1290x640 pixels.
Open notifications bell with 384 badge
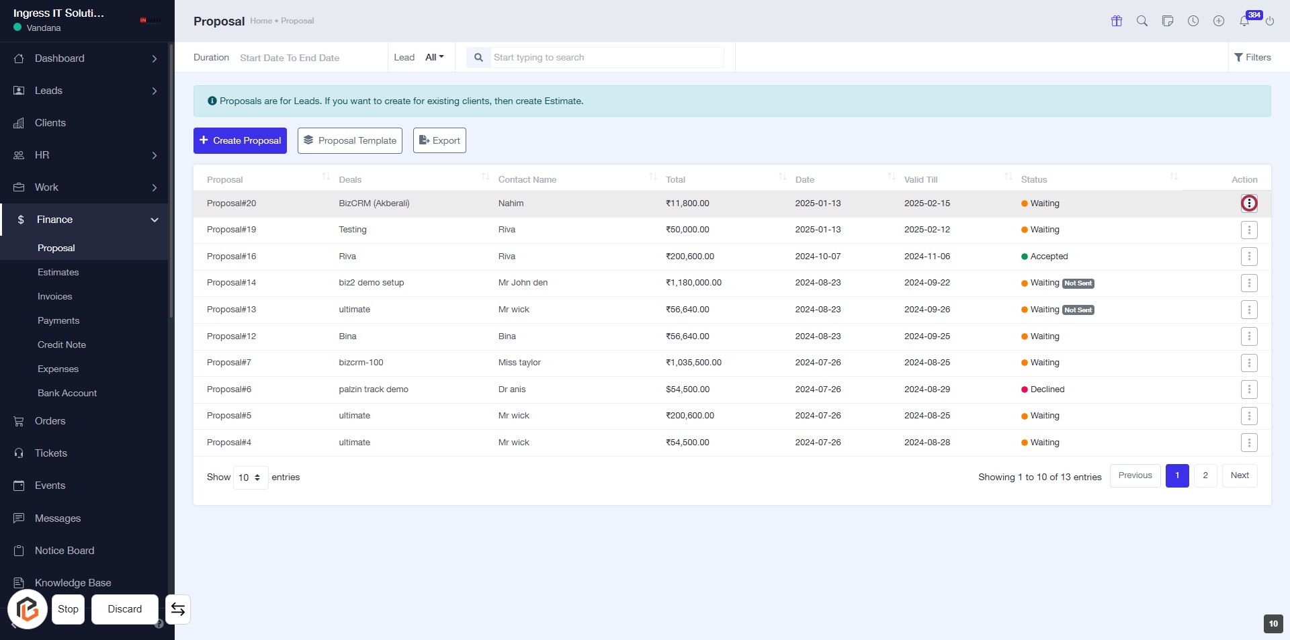(x=1244, y=21)
